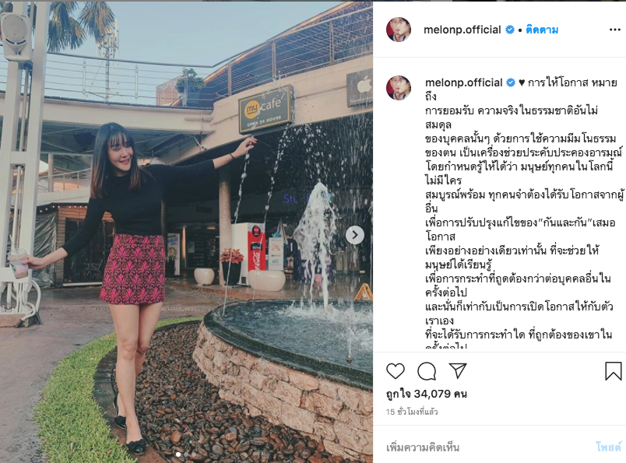Select the second carousel dot indicator
The image size is (626, 463).
point(185,454)
